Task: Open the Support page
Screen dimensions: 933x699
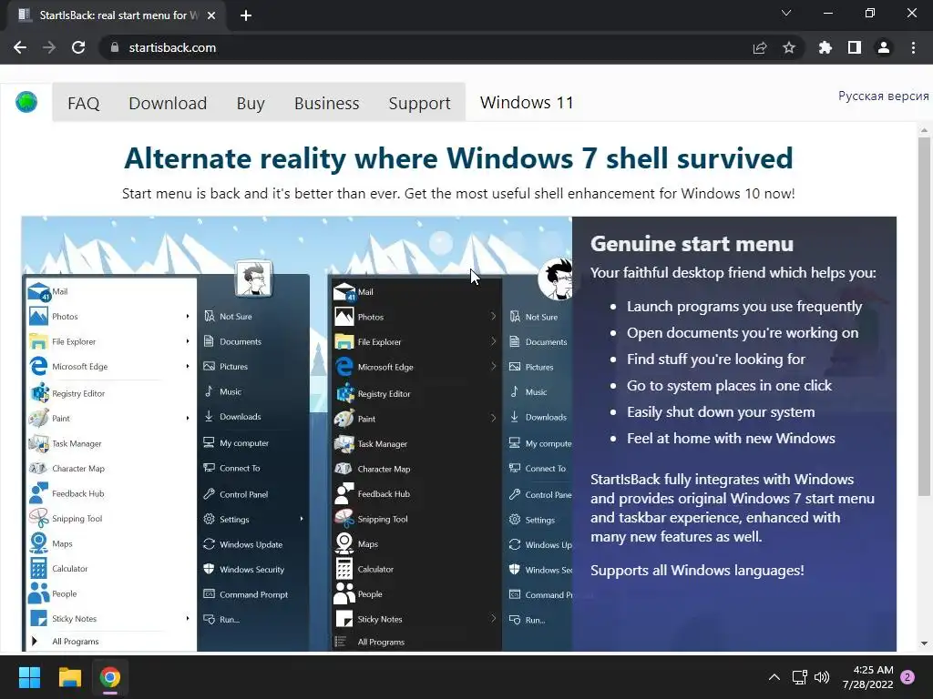Action: pyautogui.click(x=419, y=104)
